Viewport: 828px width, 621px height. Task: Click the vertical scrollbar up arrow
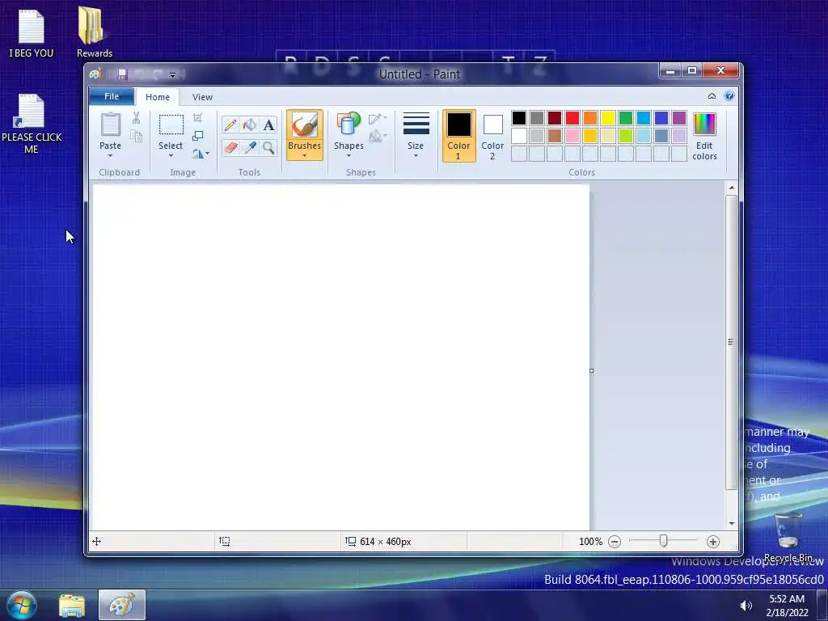(731, 188)
